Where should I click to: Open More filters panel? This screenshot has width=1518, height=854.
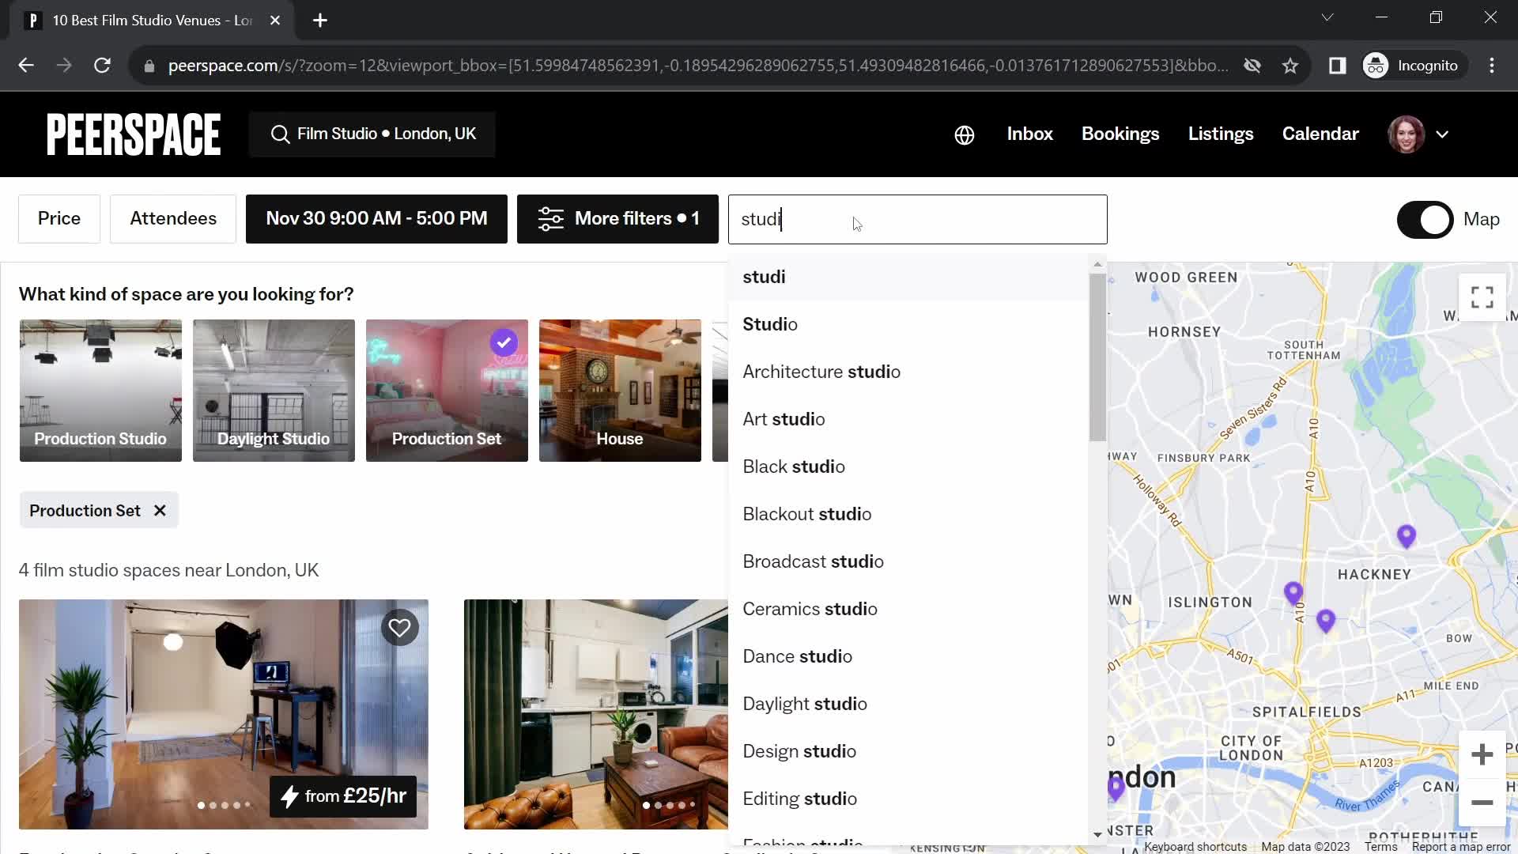click(x=617, y=219)
